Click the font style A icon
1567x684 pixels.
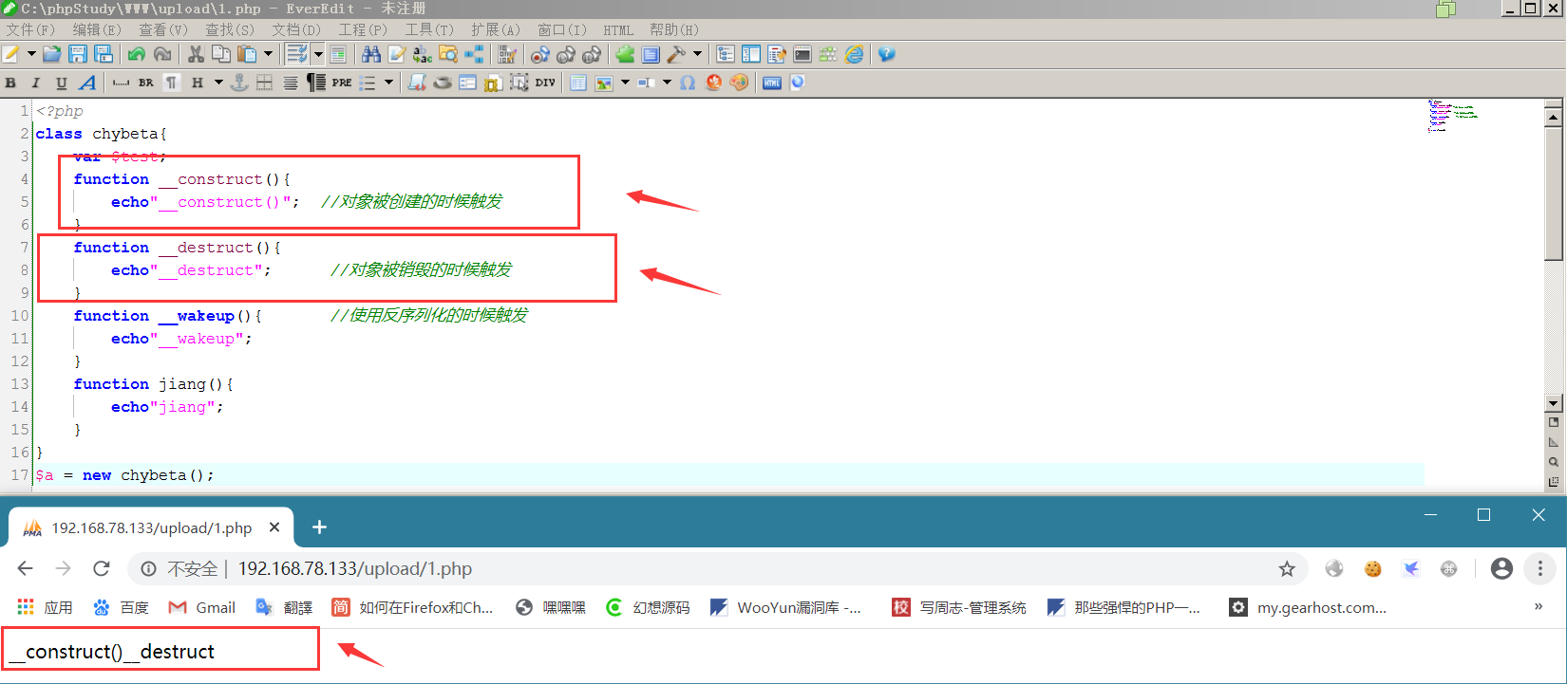coord(87,83)
